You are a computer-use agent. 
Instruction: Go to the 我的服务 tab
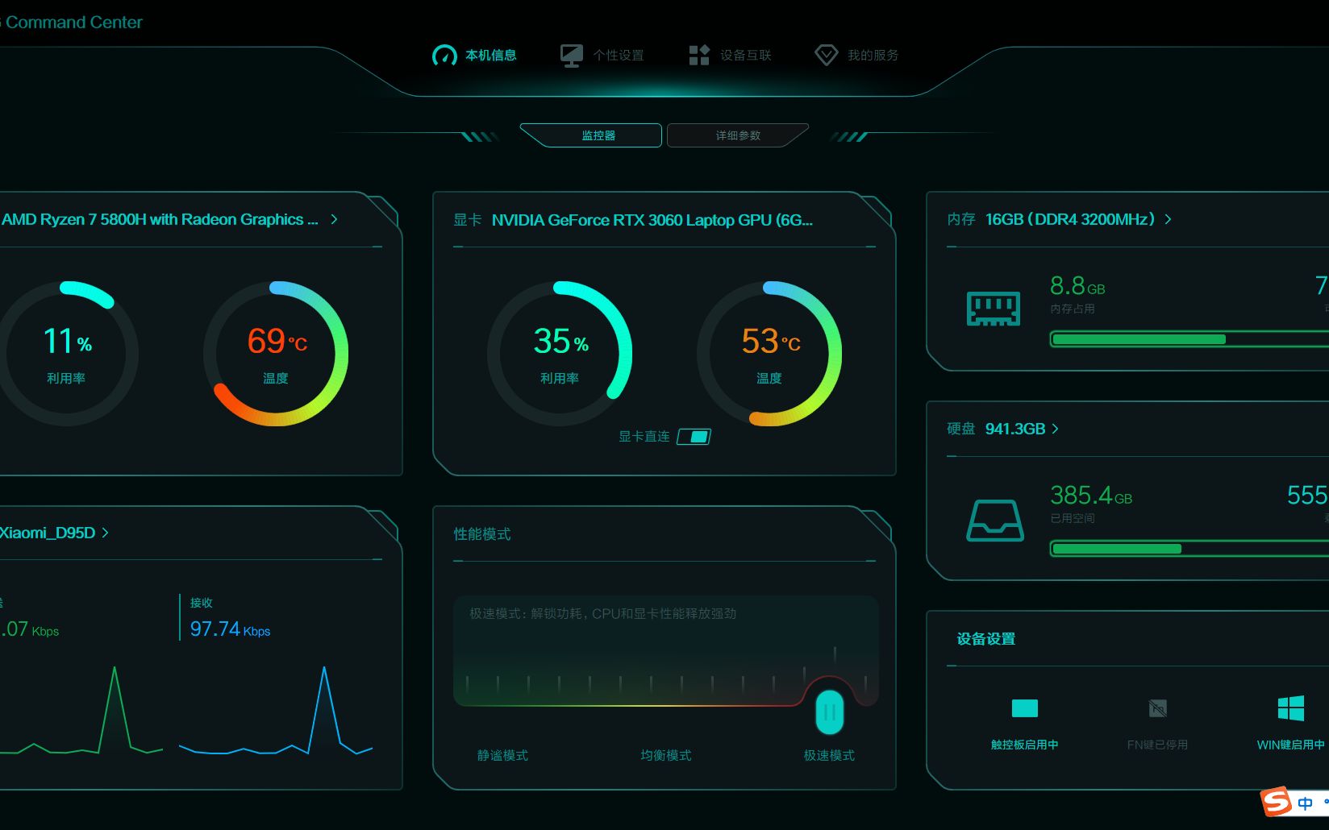tap(857, 55)
